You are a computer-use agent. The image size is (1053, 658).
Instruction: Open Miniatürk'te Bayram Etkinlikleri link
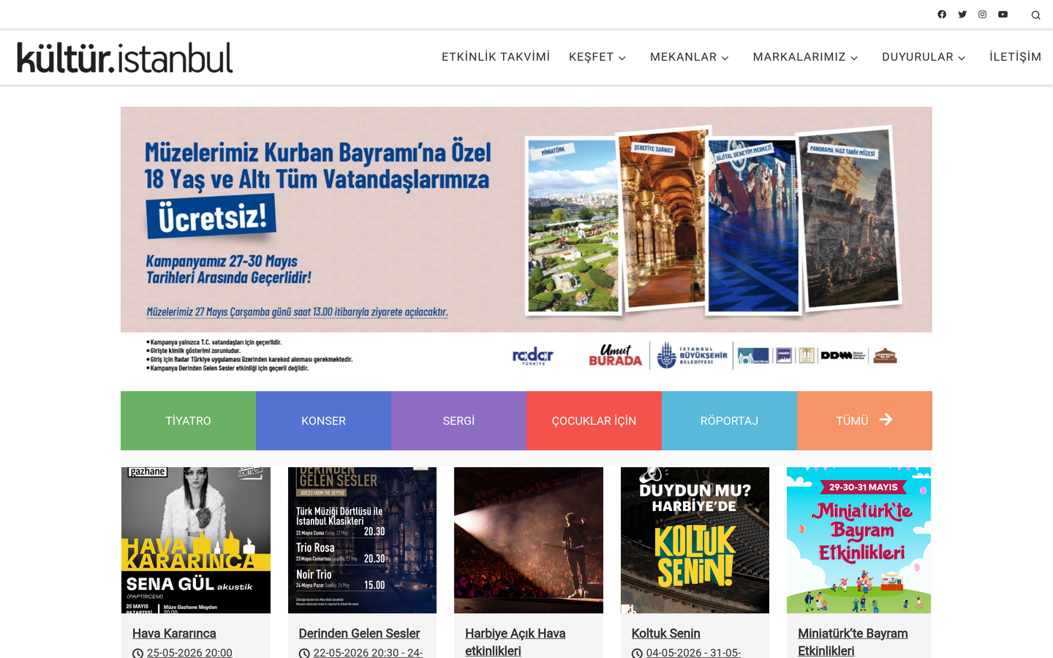[853, 642]
